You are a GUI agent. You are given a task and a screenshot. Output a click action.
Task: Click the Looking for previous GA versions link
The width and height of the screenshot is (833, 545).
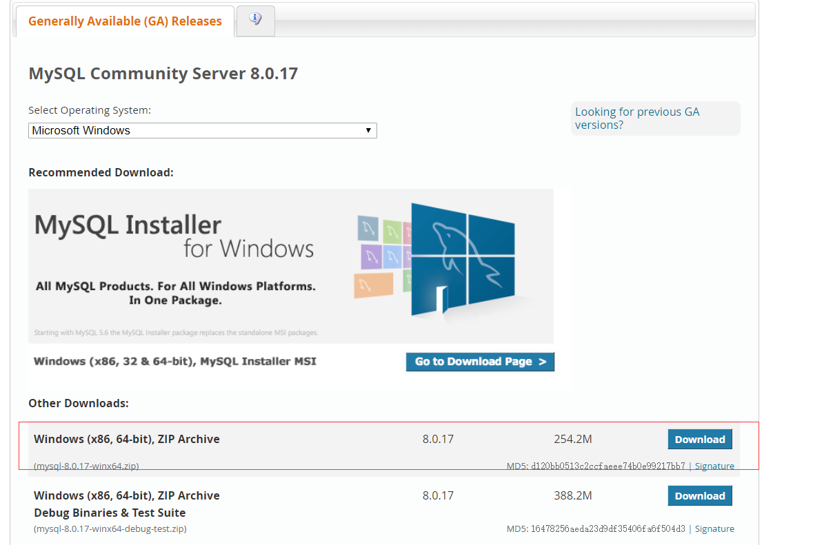pos(637,119)
